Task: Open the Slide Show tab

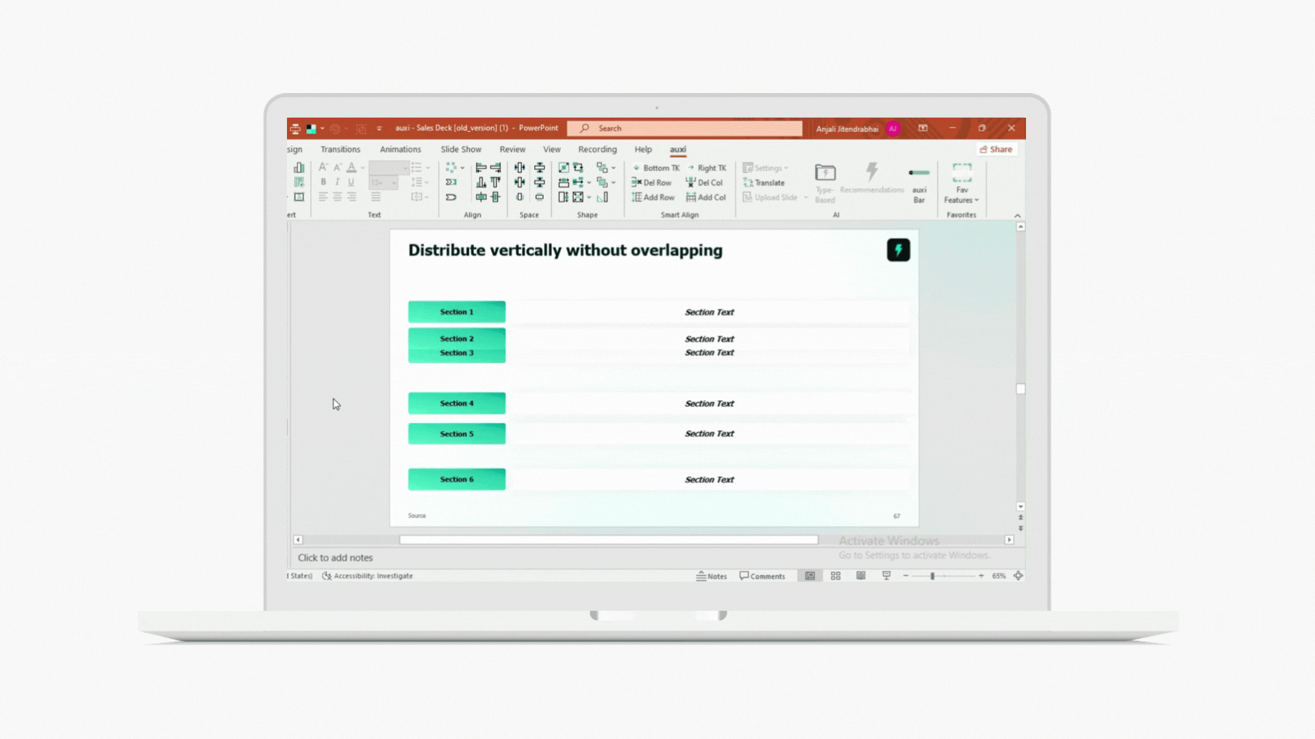Action: (461, 149)
